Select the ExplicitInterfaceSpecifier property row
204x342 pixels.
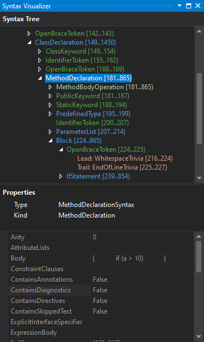pyautogui.click(x=101, y=322)
